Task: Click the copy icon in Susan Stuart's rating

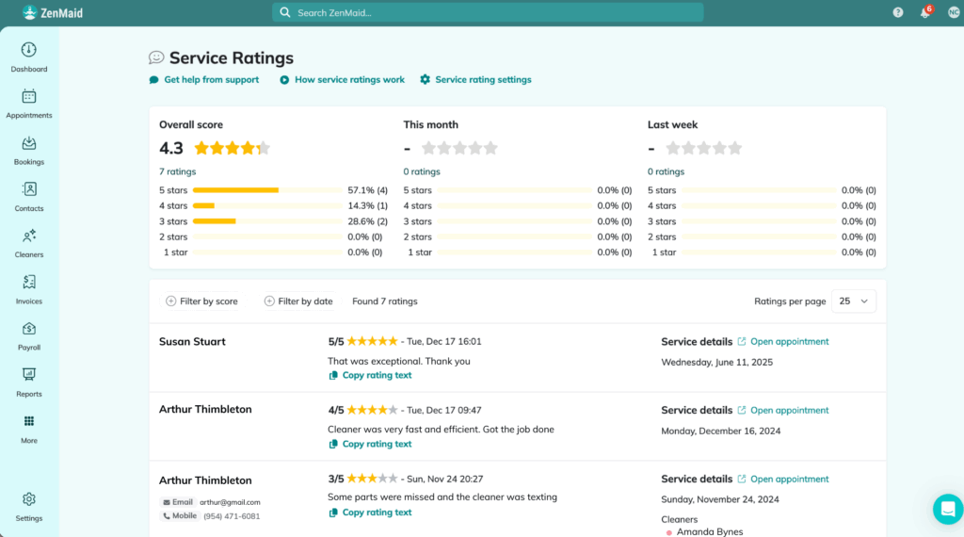Action: [x=333, y=375]
